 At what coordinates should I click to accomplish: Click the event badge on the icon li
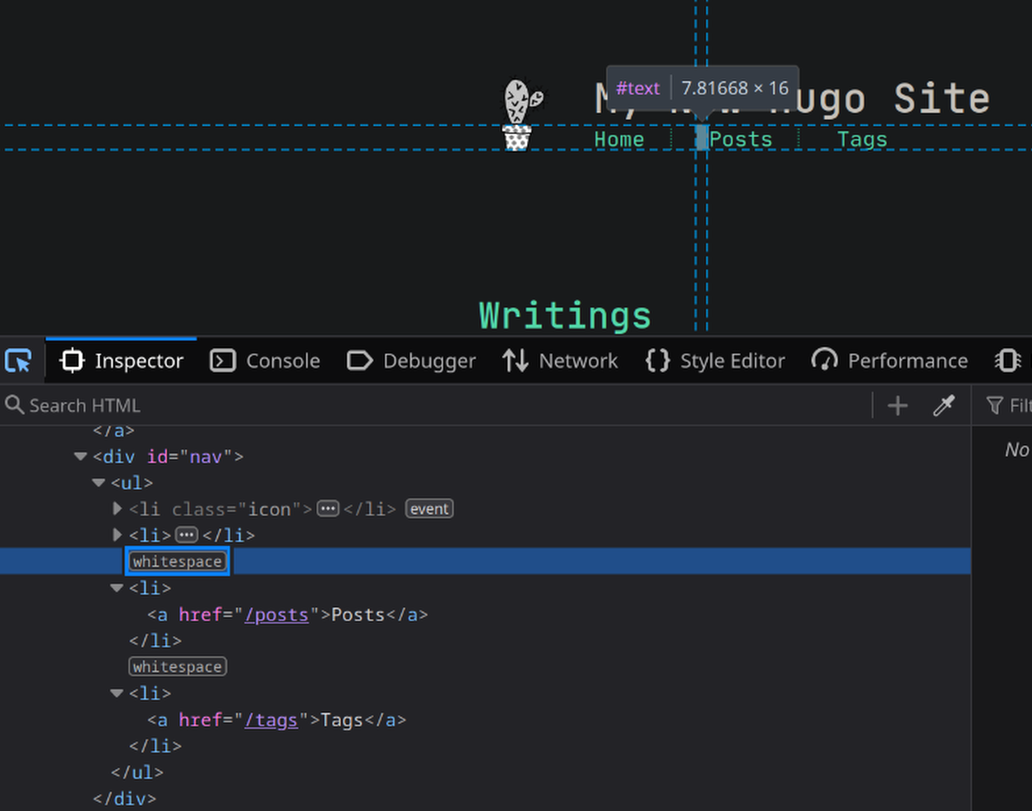coord(428,508)
